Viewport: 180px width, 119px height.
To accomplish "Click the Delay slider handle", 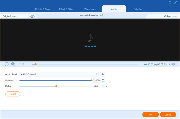I will tap(56, 86).
